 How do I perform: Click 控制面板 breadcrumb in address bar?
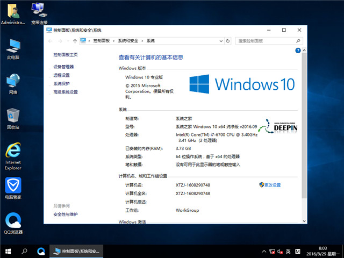coord(101,40)
